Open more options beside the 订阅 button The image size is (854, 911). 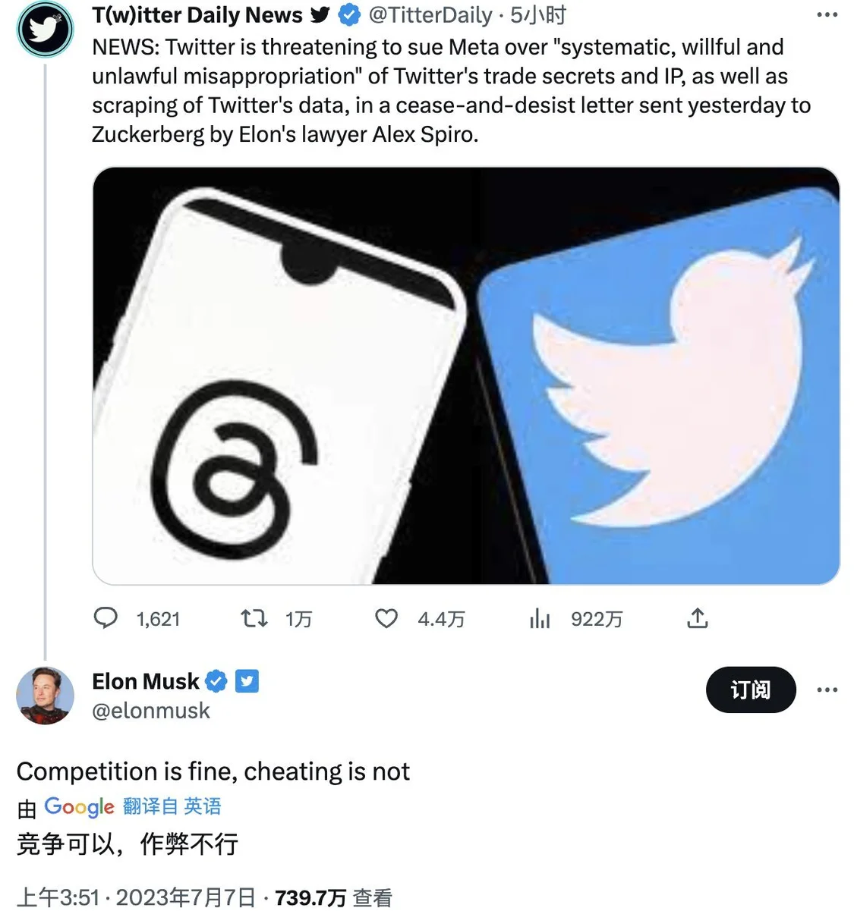point(827,690)
